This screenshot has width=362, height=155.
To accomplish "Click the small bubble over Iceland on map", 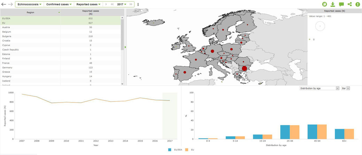I will [x=154, y=23].
